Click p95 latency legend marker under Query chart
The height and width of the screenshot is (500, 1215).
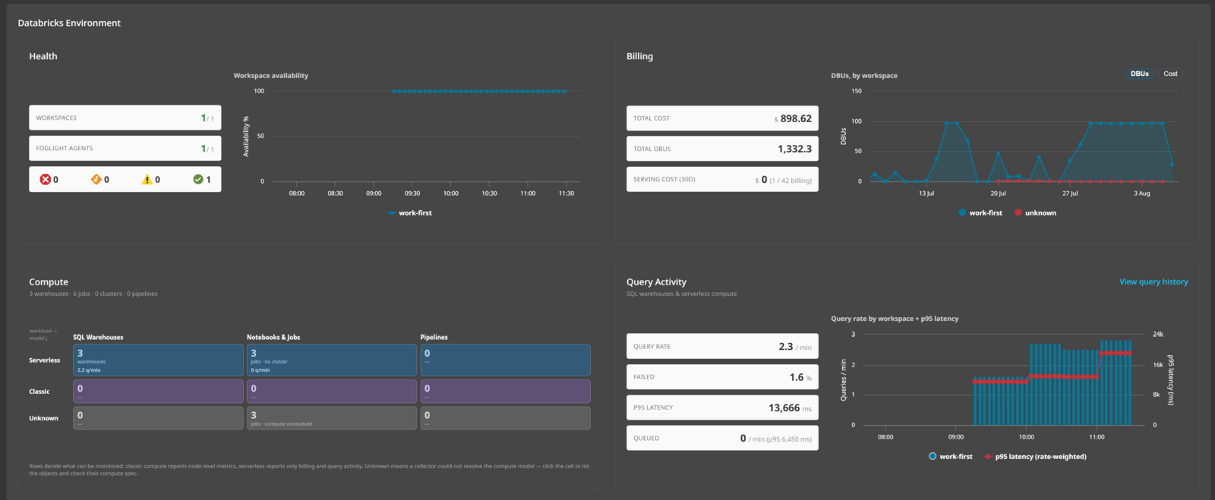(x=988, y=457)
